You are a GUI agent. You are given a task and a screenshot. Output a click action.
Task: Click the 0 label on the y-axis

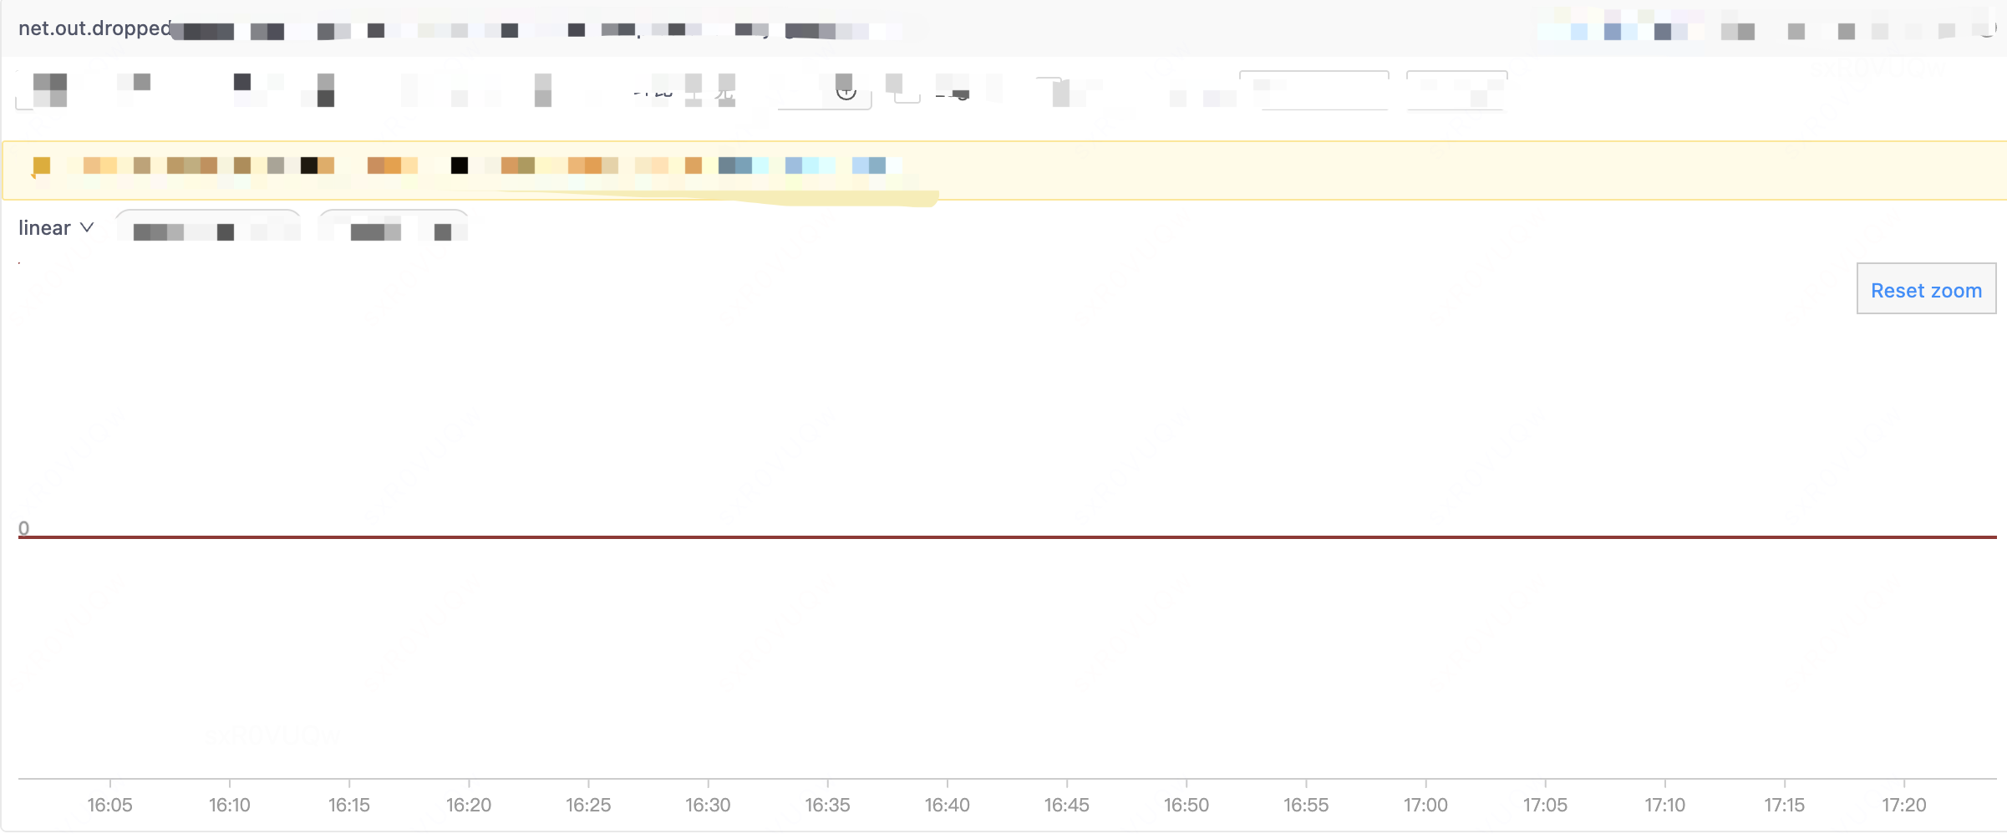pyautogui.click(x=23, y=528)
